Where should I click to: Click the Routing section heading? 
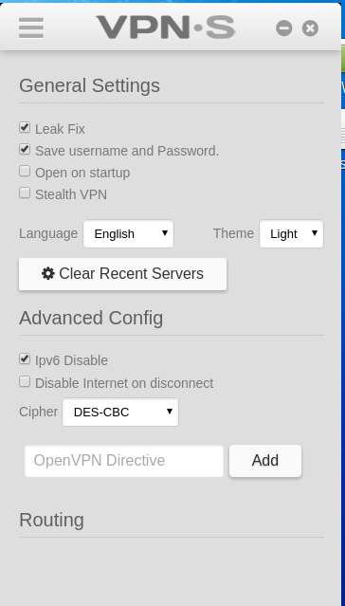pos(51,520)
